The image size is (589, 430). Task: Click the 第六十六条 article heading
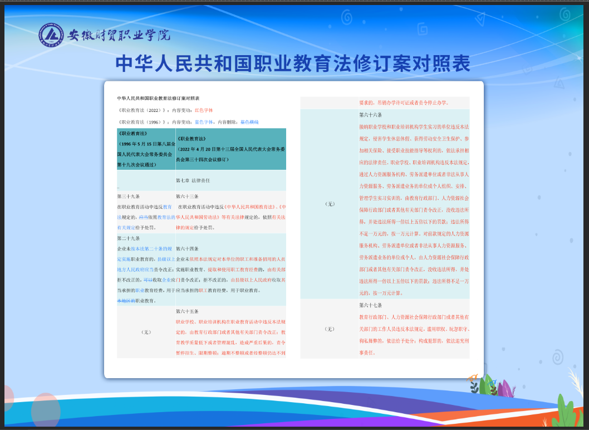coord(370,115)
